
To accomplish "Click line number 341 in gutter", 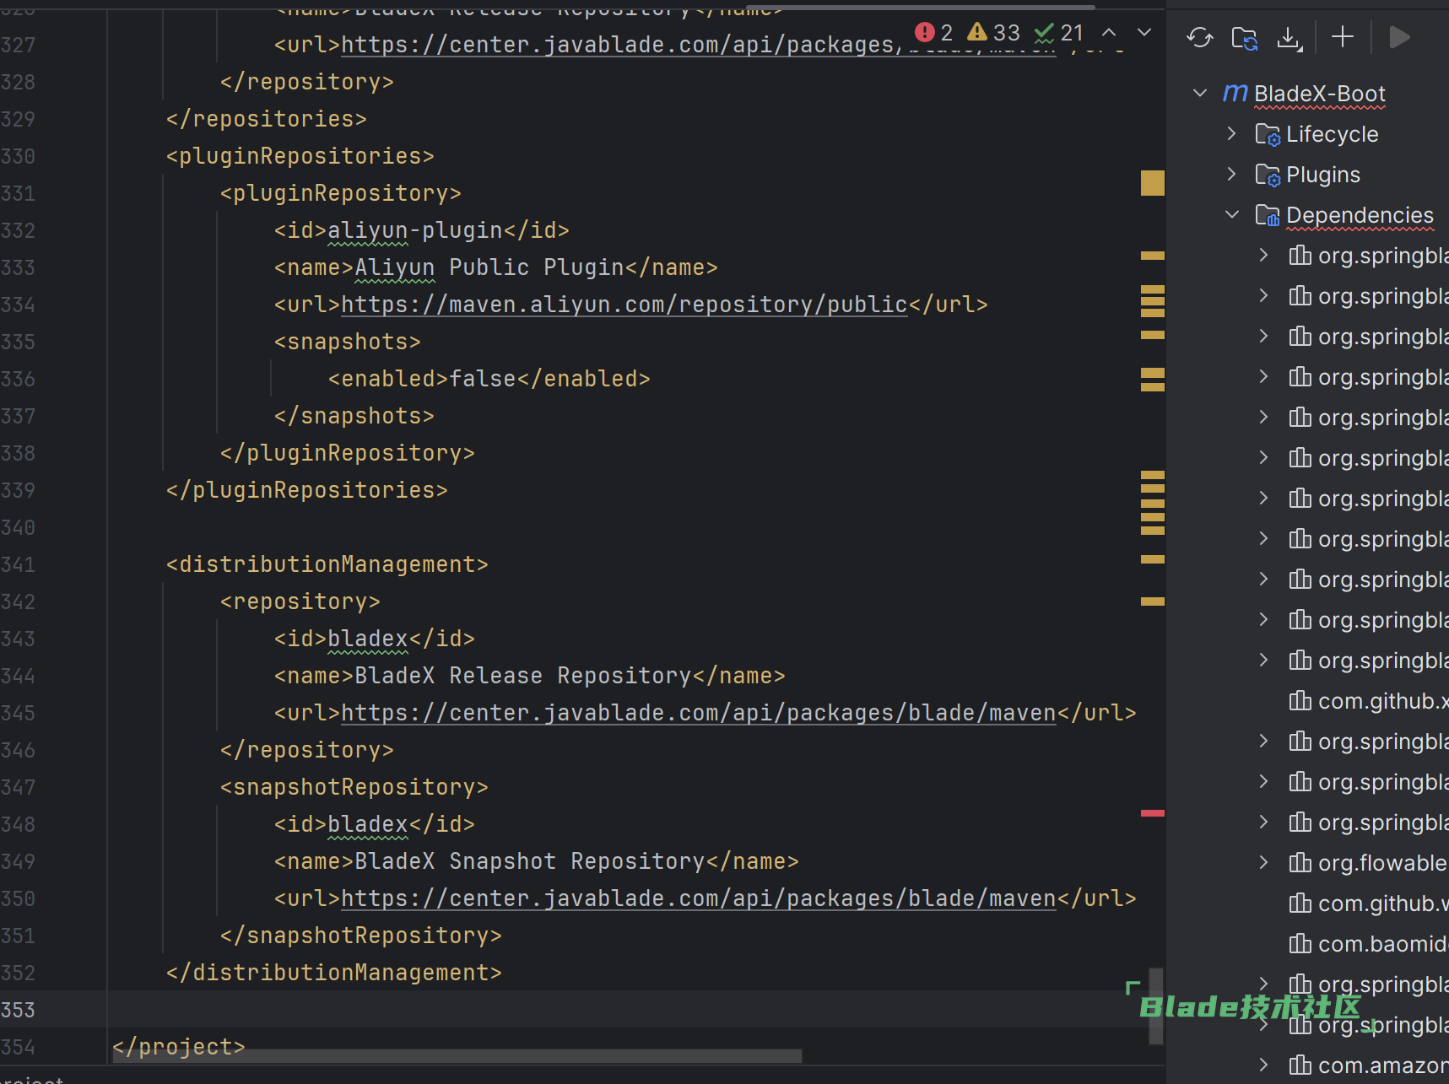I will point(18,564).
